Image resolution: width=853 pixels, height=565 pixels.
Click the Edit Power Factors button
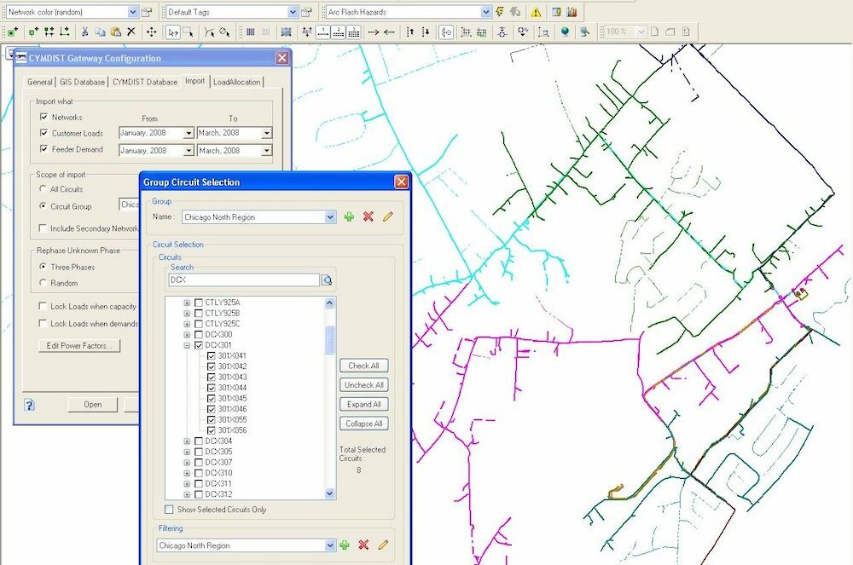point(79,345)
